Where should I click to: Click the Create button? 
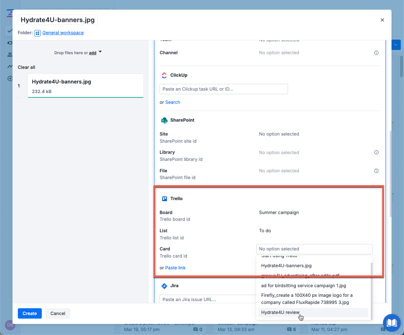30,313
